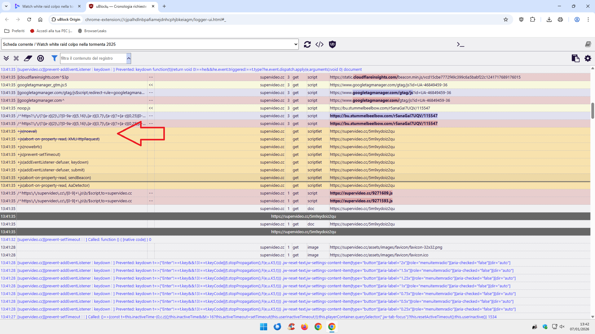The image size is (595, 334).
Task: Click the logger vertical scrollbar thumb
Action: tap(593, 111)
